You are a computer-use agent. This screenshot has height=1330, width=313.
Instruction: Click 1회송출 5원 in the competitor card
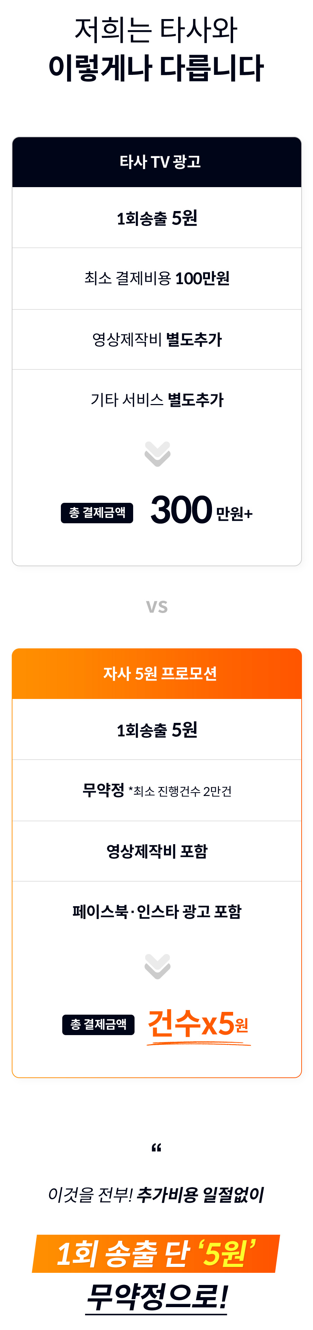coord(157,218)
